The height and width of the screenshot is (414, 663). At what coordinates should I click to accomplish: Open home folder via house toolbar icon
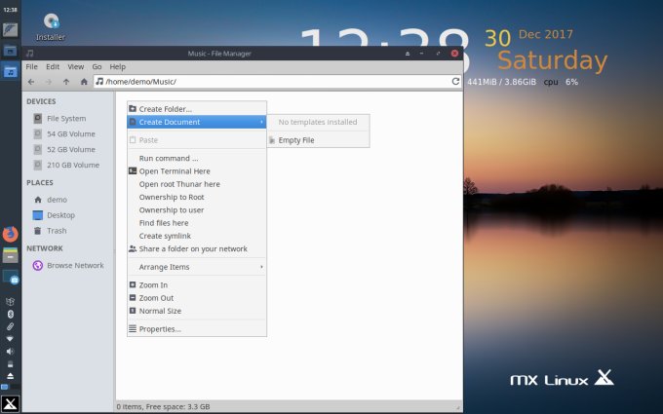84,82
